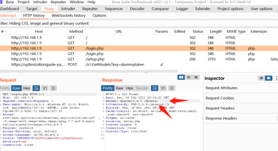Go to the Intruder tool tab
The width and height of the screenshot is (278, 151).
tap(68, 9)
